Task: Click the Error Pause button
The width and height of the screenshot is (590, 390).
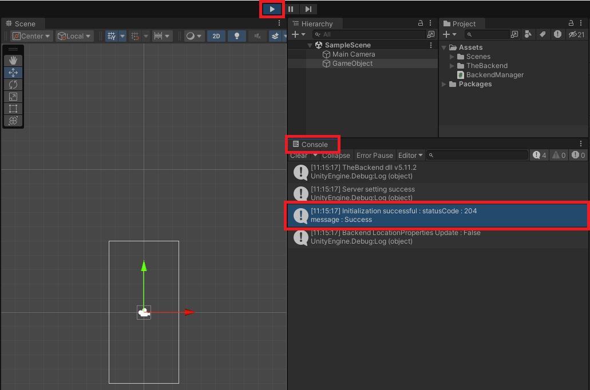Action: pyautogui.click(x=374, y=156)
